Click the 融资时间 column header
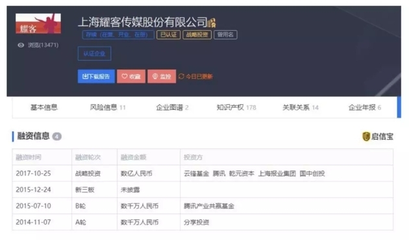The image size is (409, 240). click(x=29, y=157)
